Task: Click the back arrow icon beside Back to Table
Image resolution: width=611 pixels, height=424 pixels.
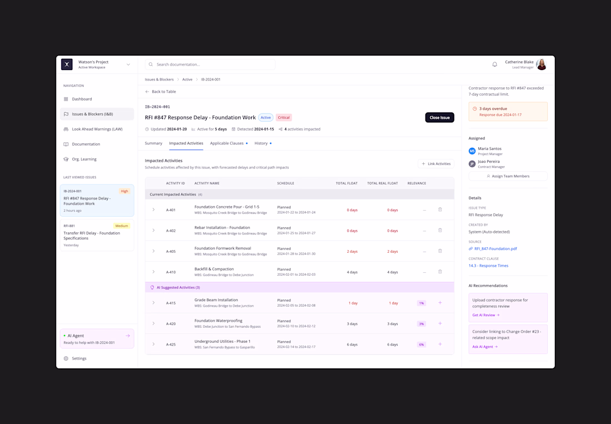Action: click(147, 92)
